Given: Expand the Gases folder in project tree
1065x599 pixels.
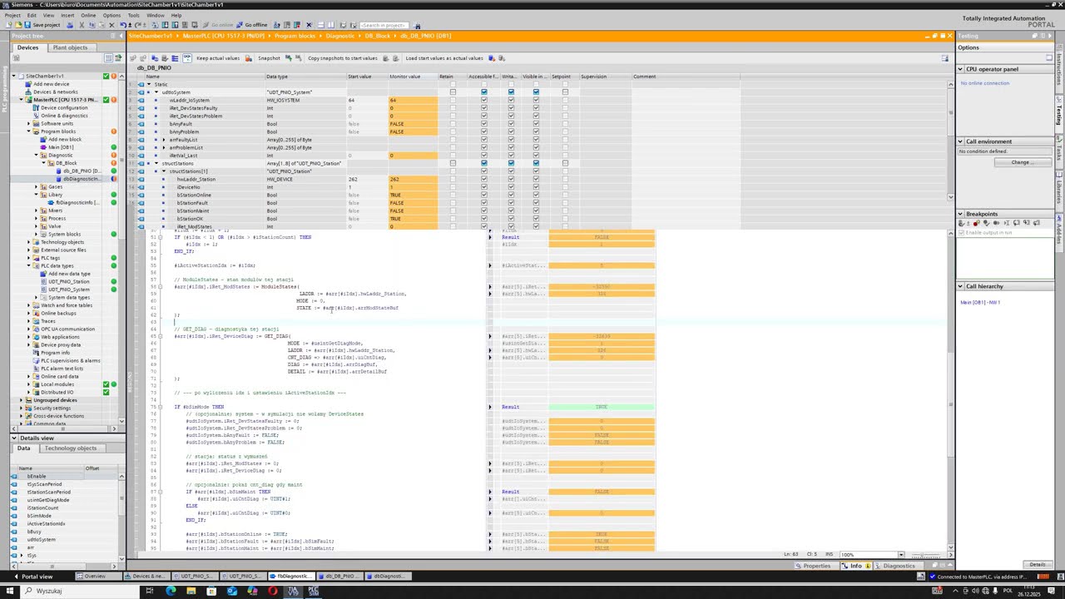Looking at the screenshot, I should click(x=37, y=187).
